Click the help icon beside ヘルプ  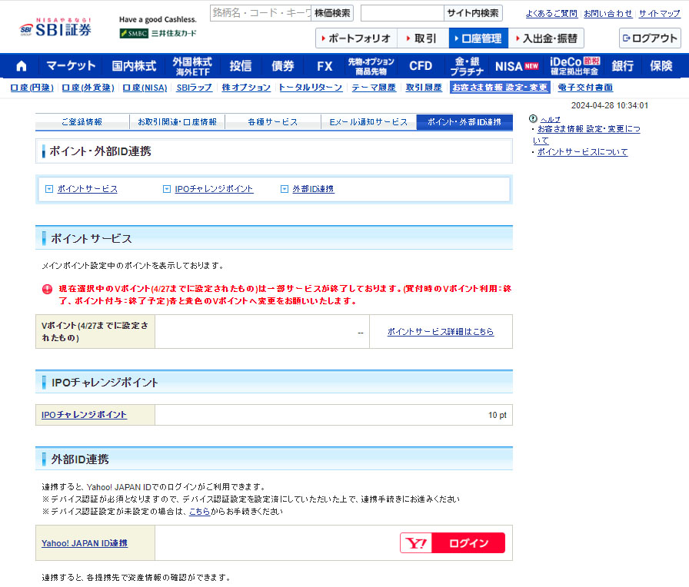point(534,119)
